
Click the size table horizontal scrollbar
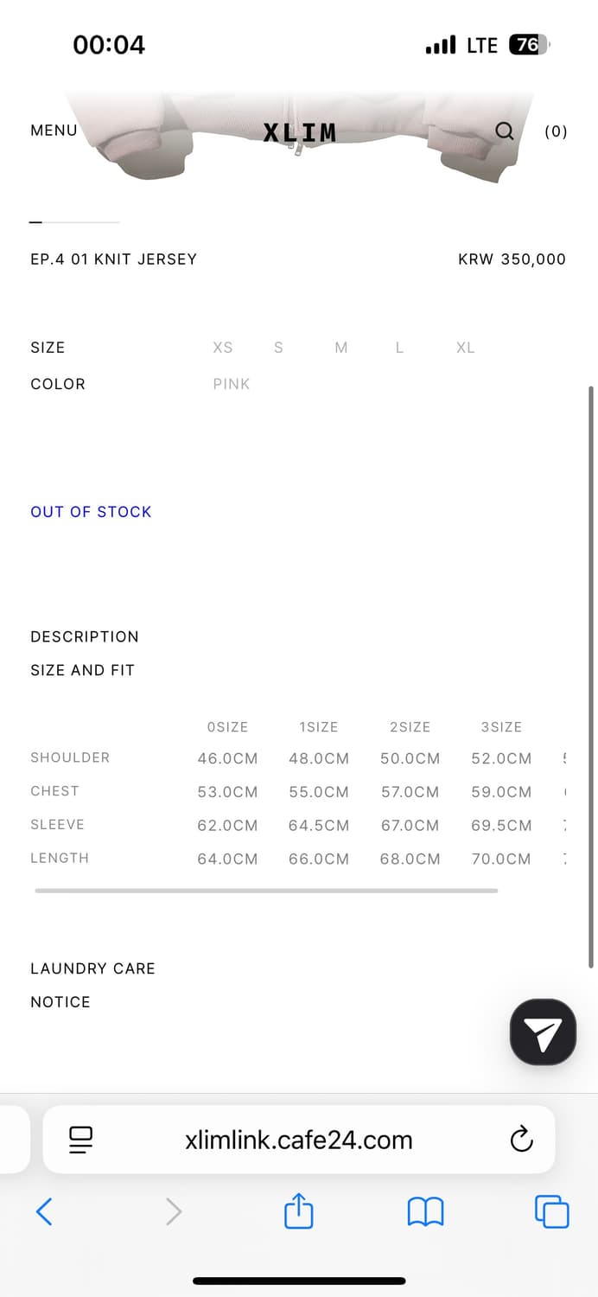pos(266,890)
